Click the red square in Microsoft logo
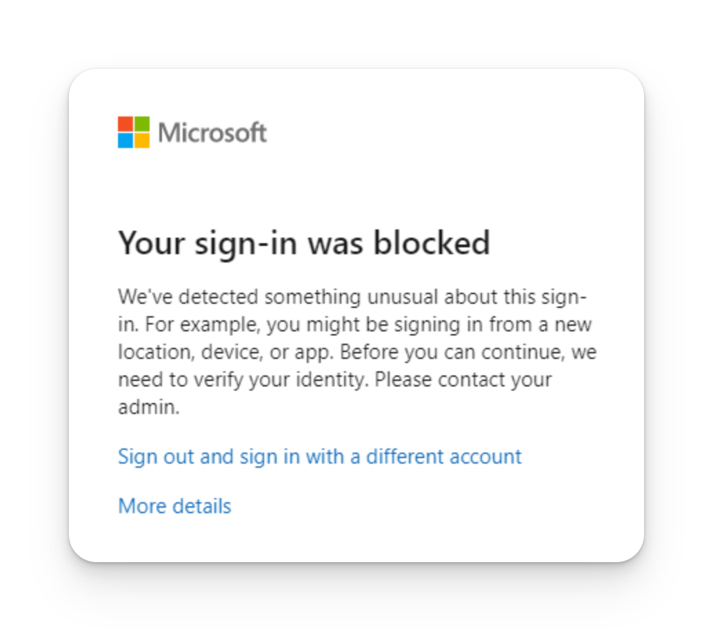 click(x=125, y=124)
